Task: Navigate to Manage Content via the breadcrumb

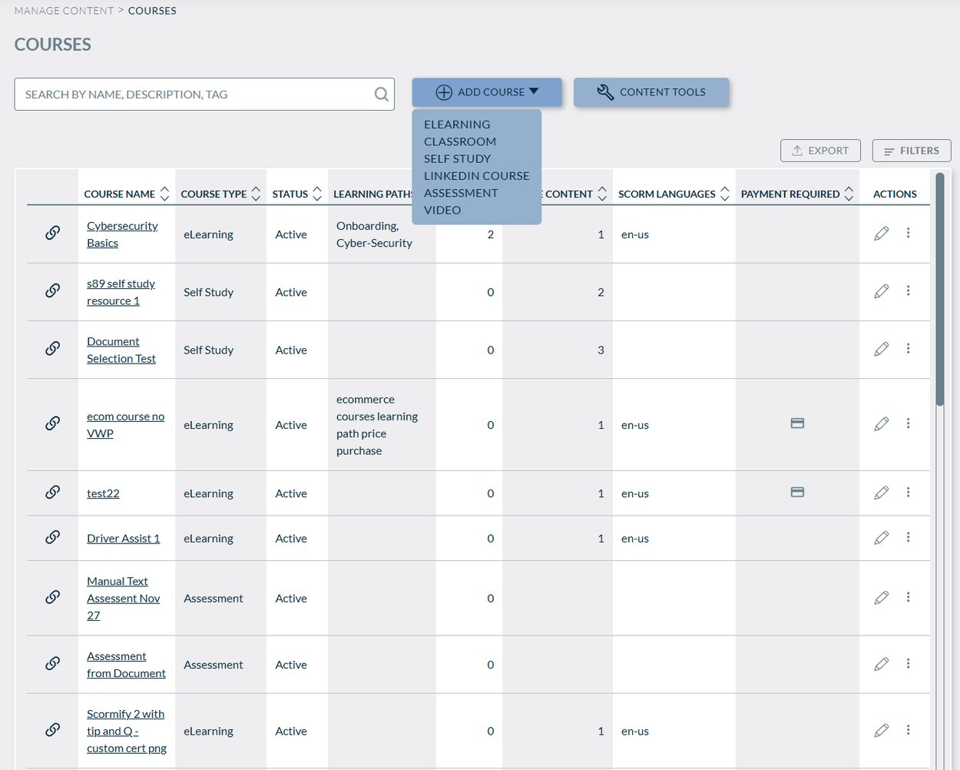Action: tap(64, 10)
